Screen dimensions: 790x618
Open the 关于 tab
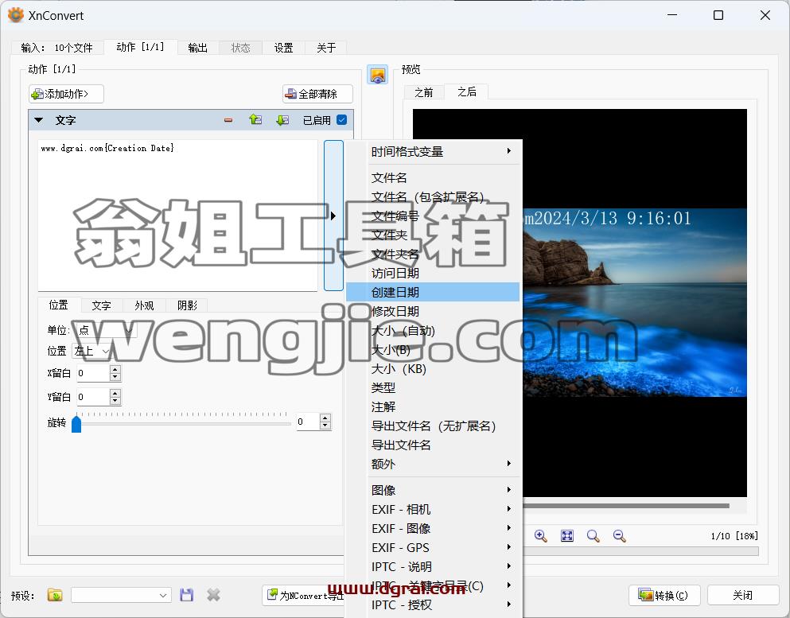click(x=326, y=48)
